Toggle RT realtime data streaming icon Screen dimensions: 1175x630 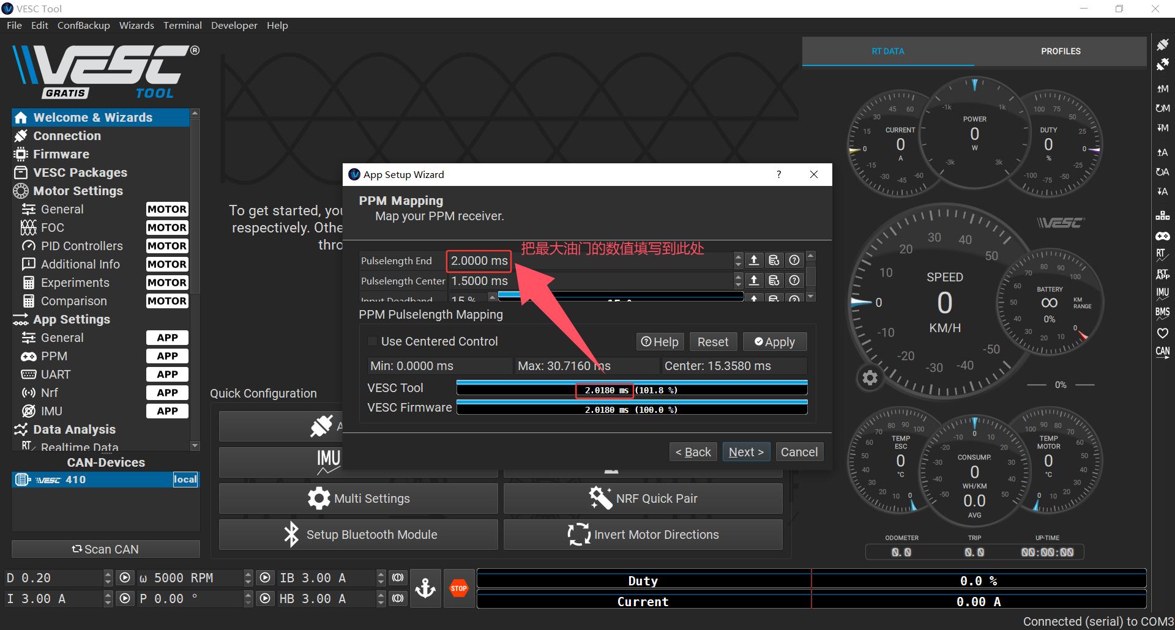(1162, 254)
